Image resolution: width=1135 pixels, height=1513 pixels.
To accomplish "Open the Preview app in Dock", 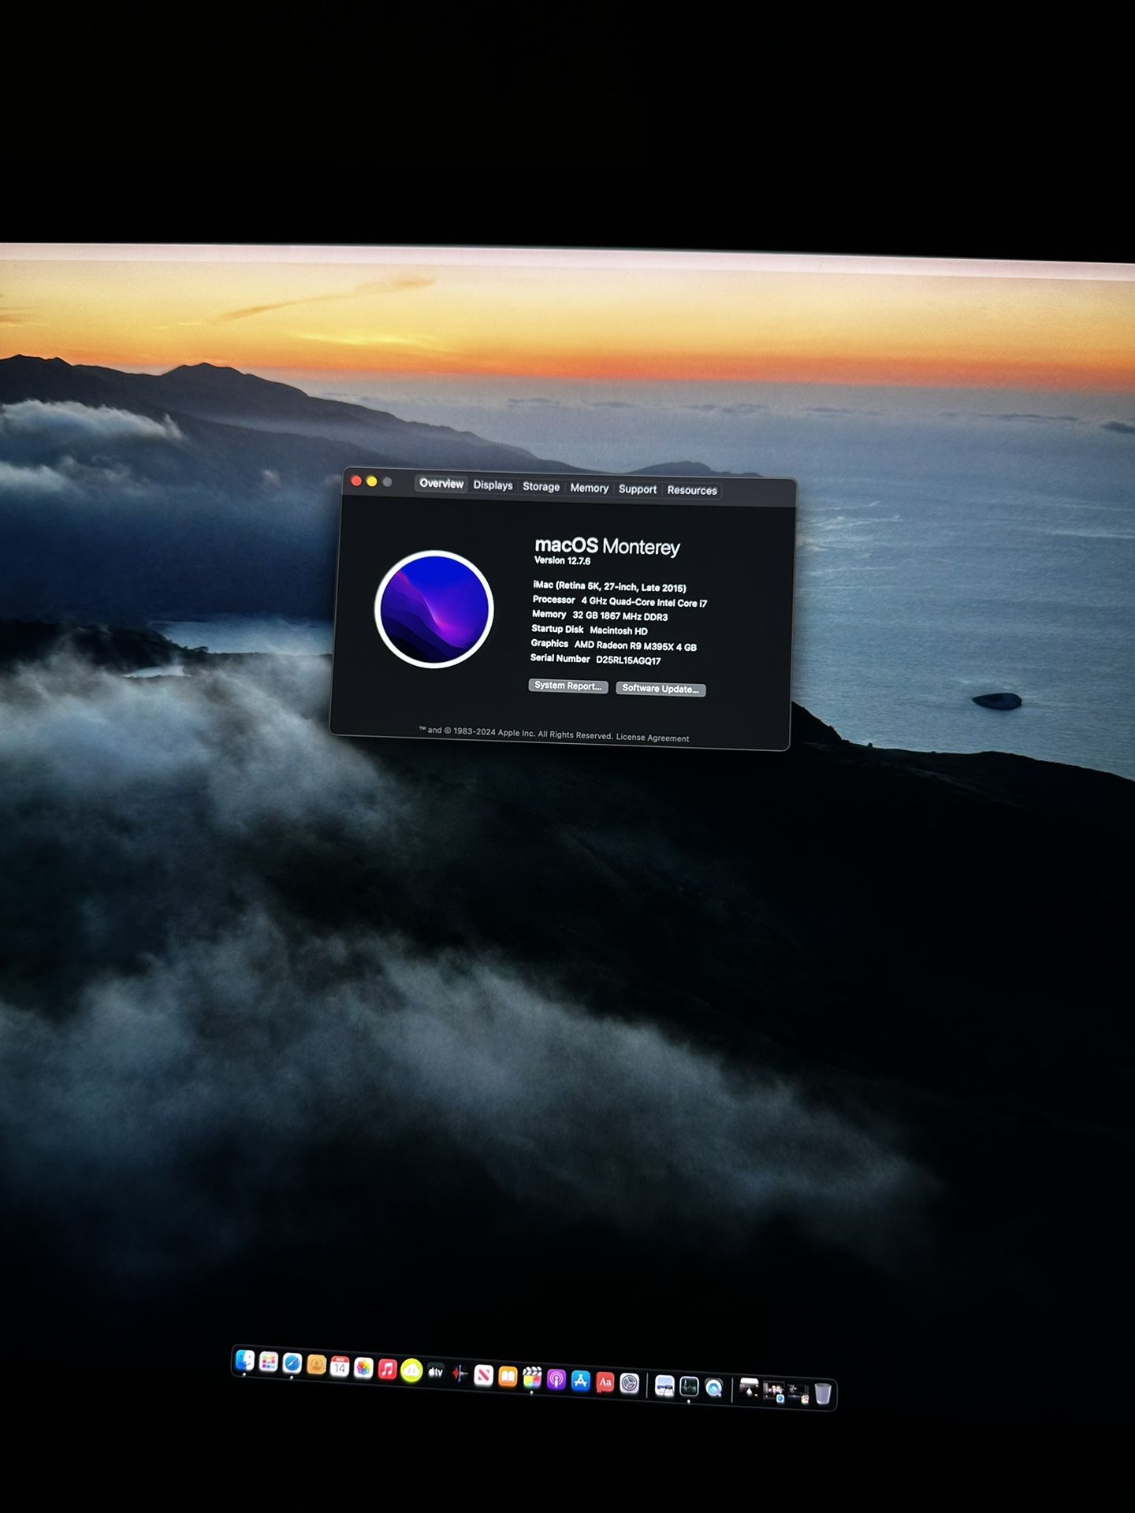I will 664,1386.
